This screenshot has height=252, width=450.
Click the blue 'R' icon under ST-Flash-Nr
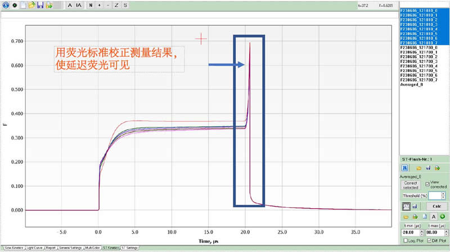click(x=404, y=167)
